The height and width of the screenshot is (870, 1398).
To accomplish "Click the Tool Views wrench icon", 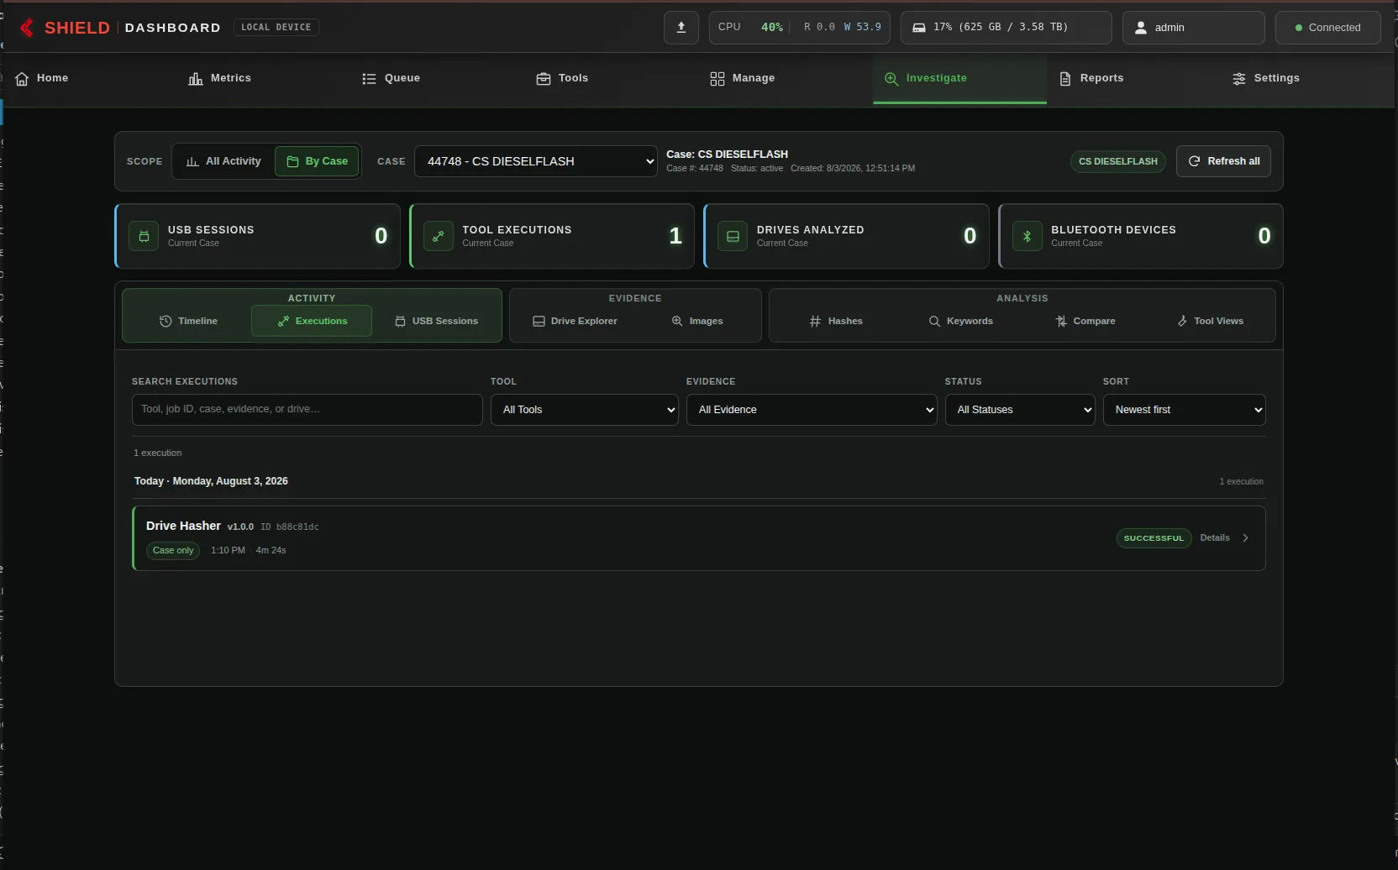I will [1182, 321].
